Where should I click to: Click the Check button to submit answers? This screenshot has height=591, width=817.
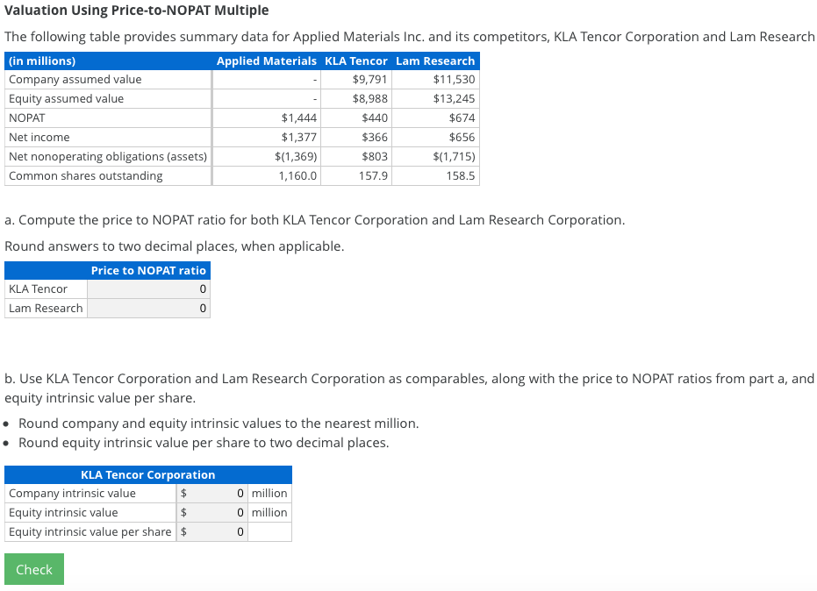pyautogui.click(x=33, y=569)
